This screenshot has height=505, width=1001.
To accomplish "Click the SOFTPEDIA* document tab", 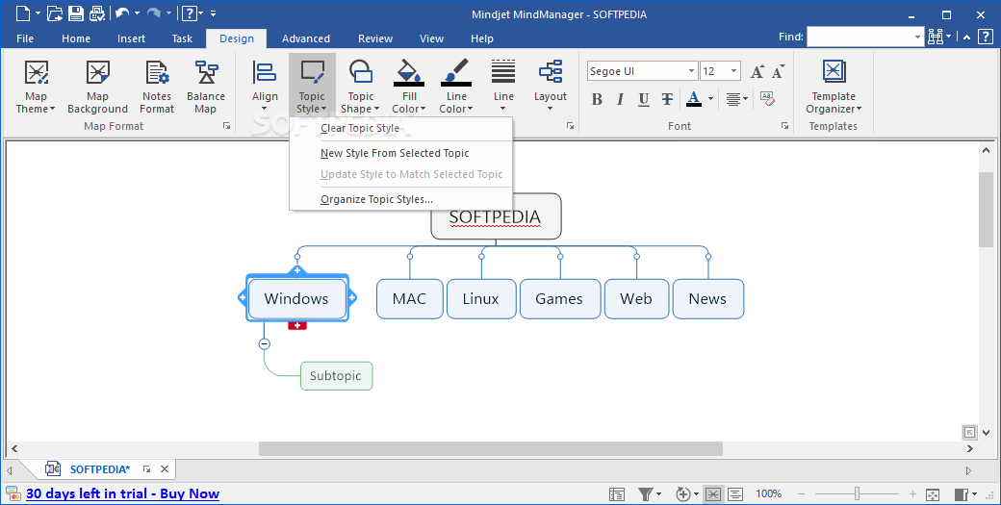I will pyautogui.click(x=99, y=469).
